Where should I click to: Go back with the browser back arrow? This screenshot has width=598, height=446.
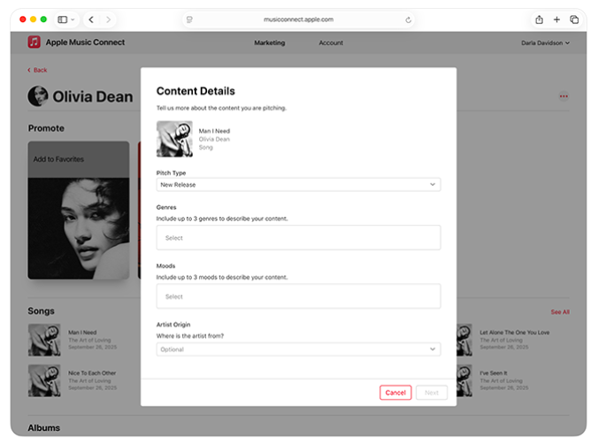pos(91,19)
